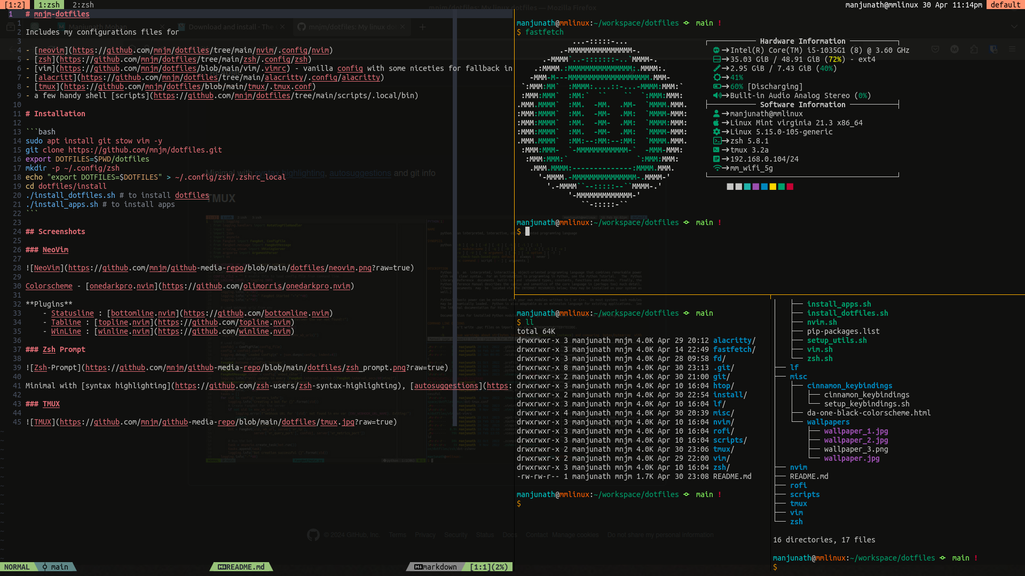Click the markdown filetype icon in nvim statusline
Screen dimensions: 1025x576
[419, 567]
